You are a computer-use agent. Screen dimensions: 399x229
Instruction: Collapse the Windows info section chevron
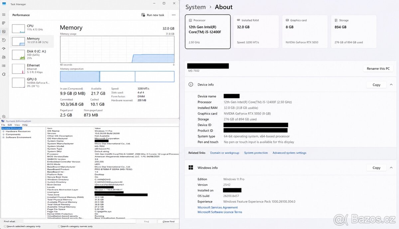click(x=391, y=168)
